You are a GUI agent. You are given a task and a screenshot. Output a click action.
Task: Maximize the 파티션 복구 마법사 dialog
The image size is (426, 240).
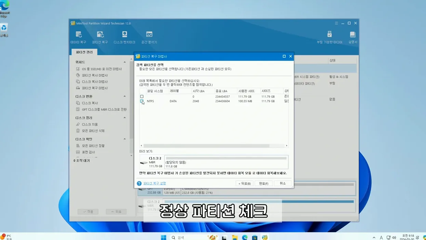tap(284, 56)
